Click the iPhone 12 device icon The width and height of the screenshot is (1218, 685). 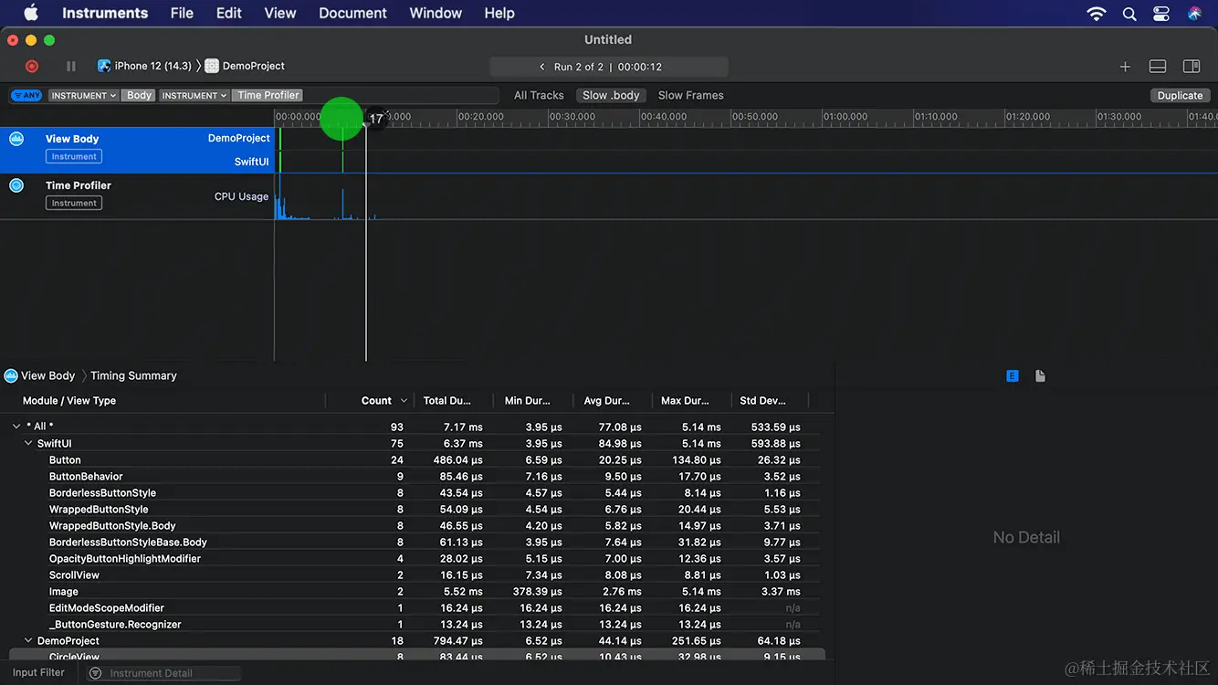coord(104,66)
